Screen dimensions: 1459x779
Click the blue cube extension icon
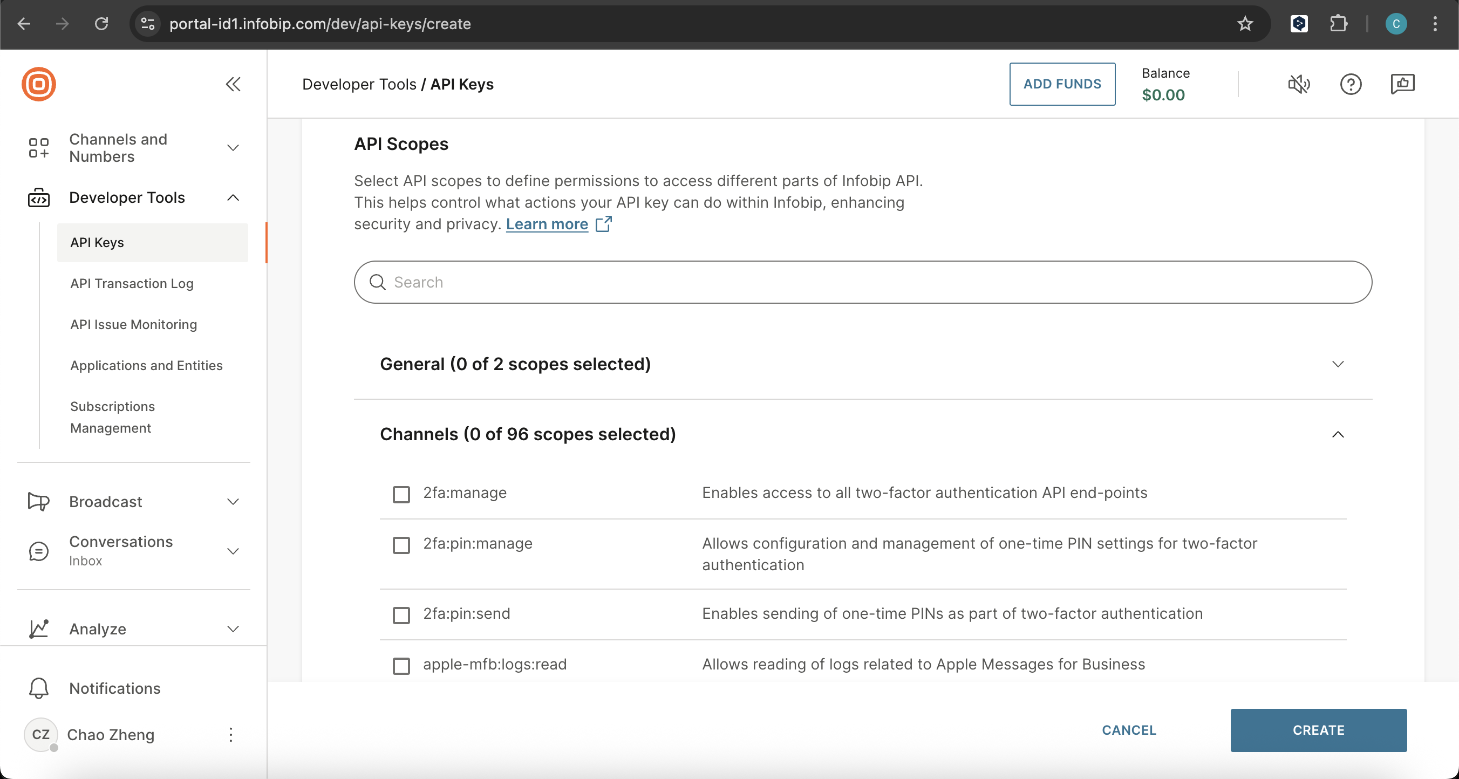[1299, 24]
